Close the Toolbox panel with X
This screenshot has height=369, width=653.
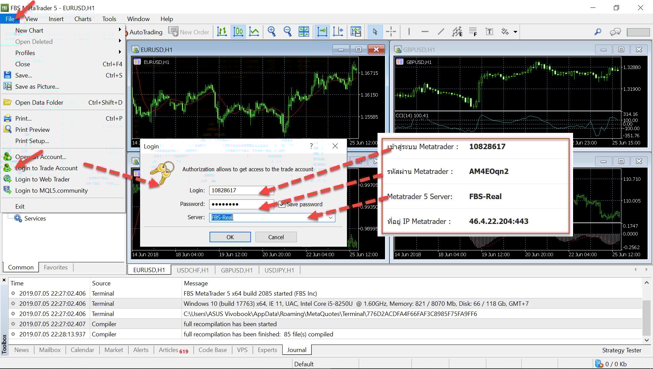[4, 280]
